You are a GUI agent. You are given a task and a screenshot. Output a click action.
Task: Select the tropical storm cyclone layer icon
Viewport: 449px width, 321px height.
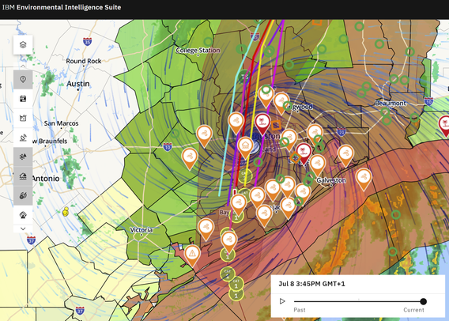pos(23,195)
